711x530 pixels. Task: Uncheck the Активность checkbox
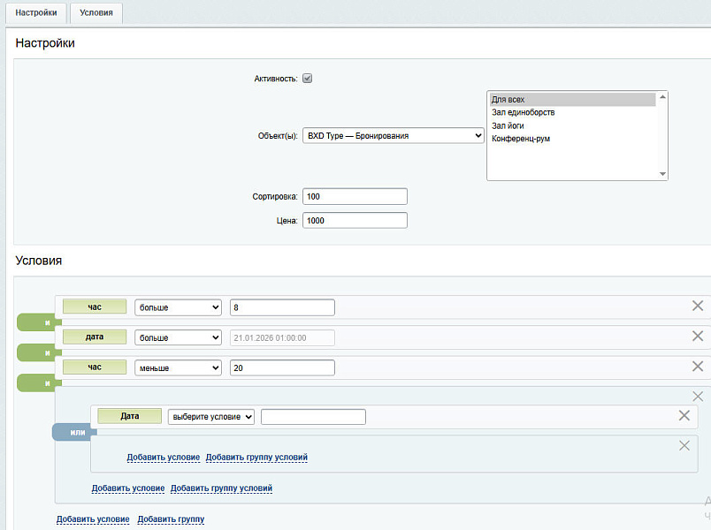tap(308, 78)
